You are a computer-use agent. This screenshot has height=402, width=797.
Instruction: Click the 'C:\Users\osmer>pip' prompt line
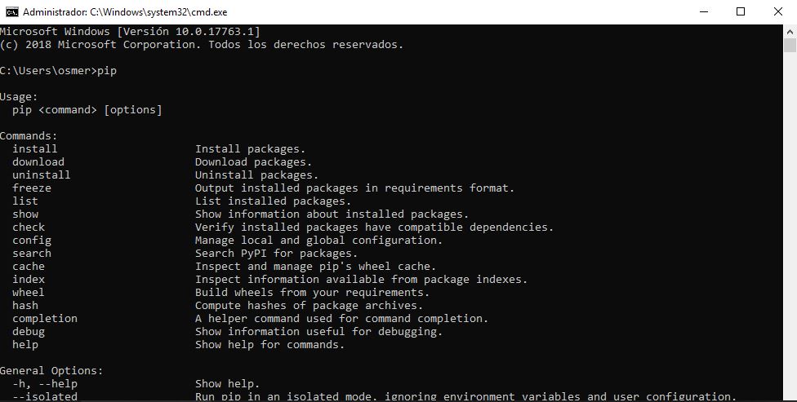coord(59,71)
